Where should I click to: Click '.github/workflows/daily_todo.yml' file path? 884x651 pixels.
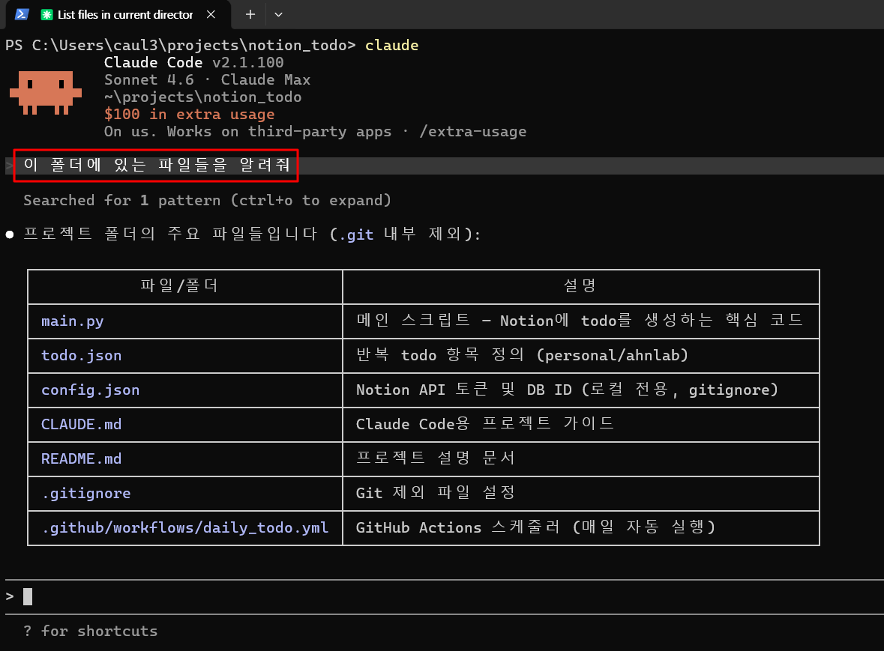point(185,527)
